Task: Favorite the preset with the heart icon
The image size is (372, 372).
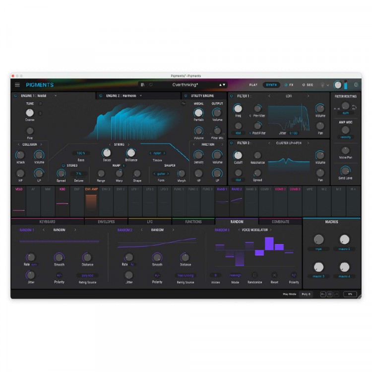Action: [x=151, y=85]
